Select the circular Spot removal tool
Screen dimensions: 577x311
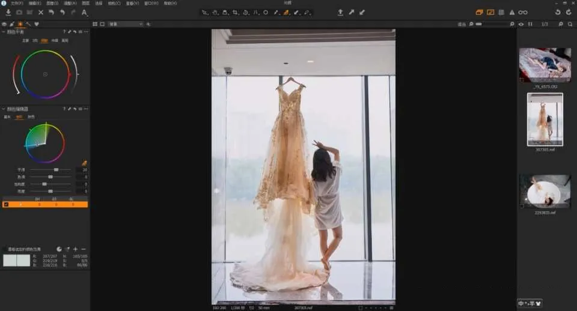point(266,13)
